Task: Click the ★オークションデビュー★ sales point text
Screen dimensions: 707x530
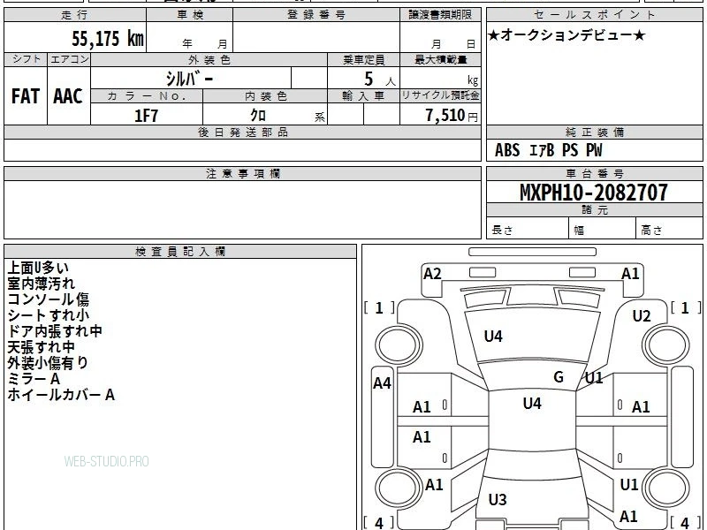Action: (566, 35)
